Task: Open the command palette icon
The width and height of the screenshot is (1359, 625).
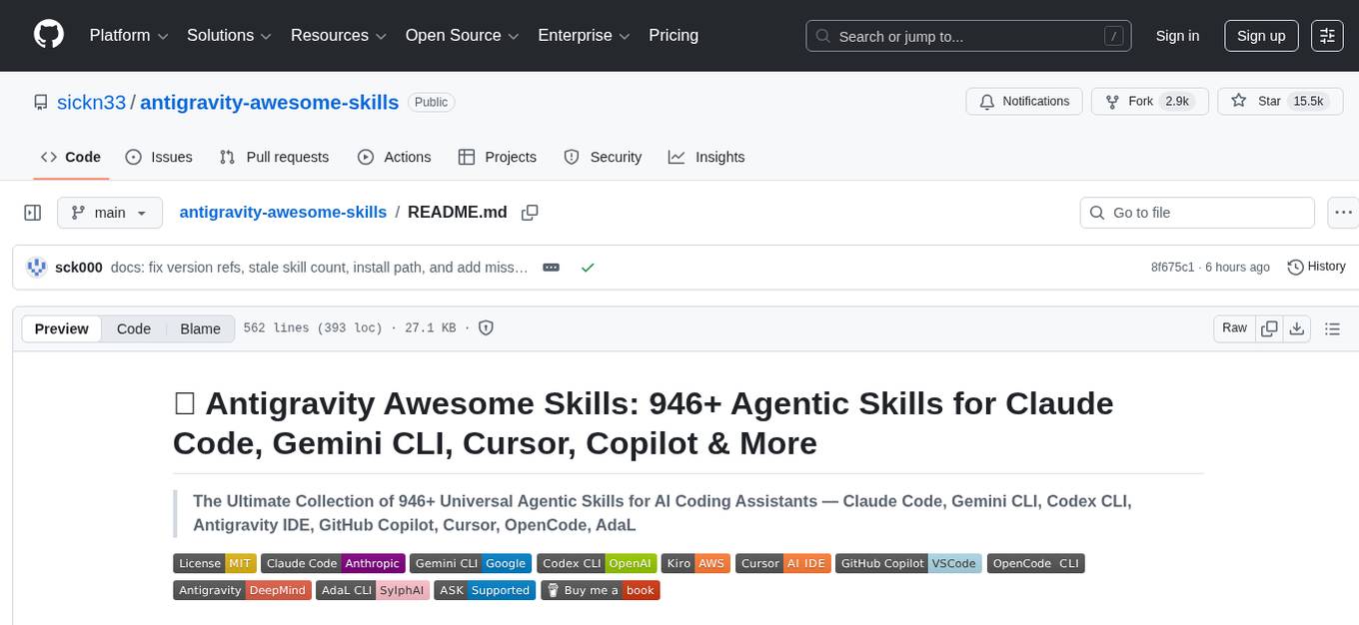Action: 1327,36
